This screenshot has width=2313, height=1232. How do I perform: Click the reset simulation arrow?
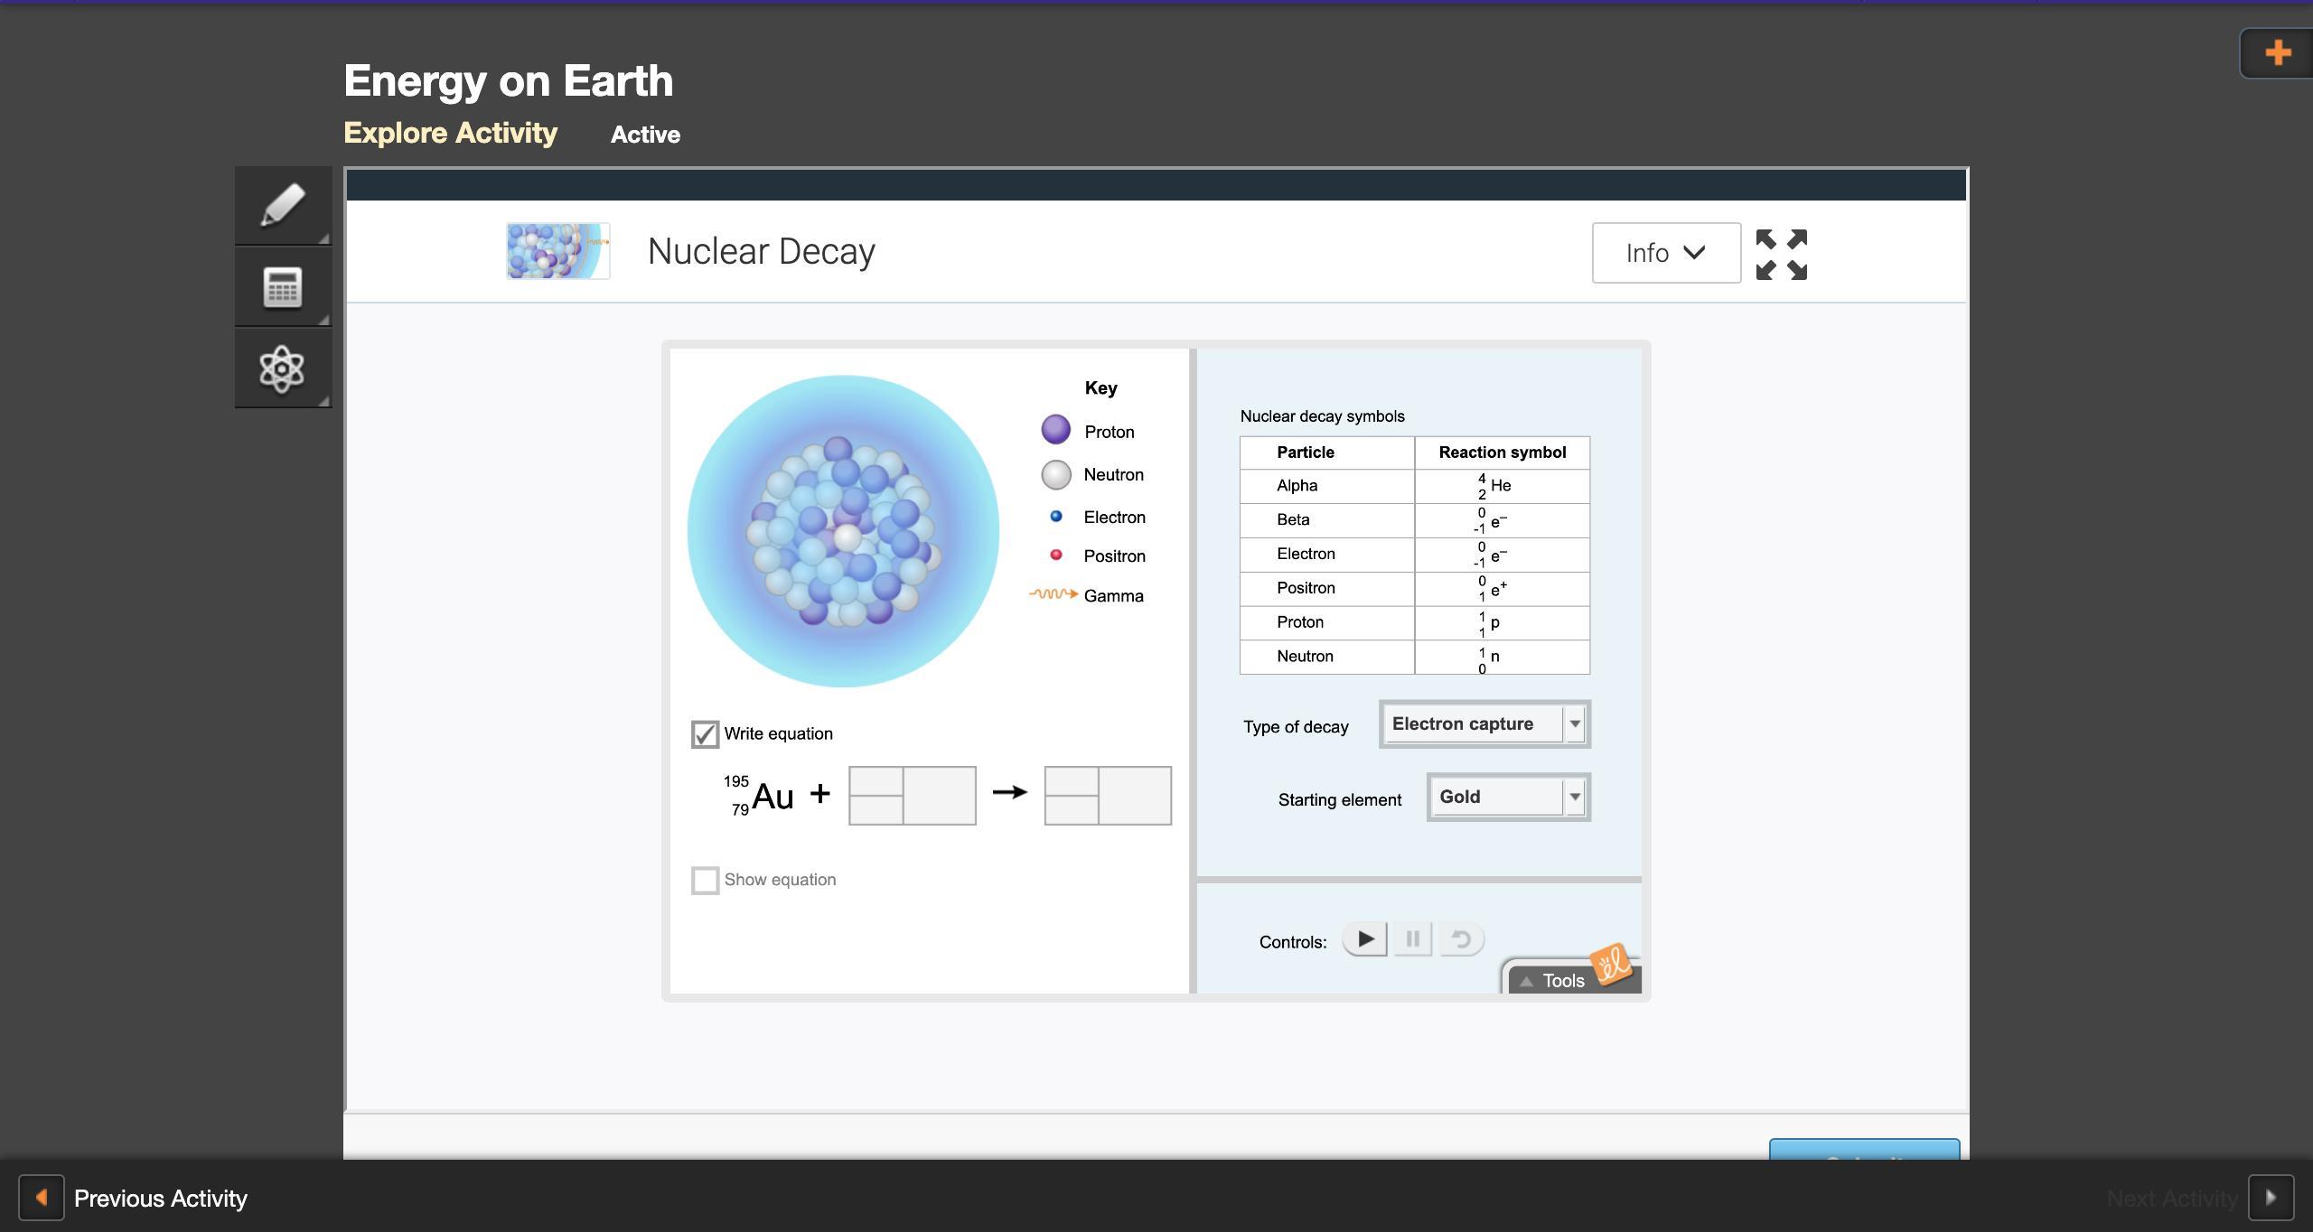tap(1461, 939)
